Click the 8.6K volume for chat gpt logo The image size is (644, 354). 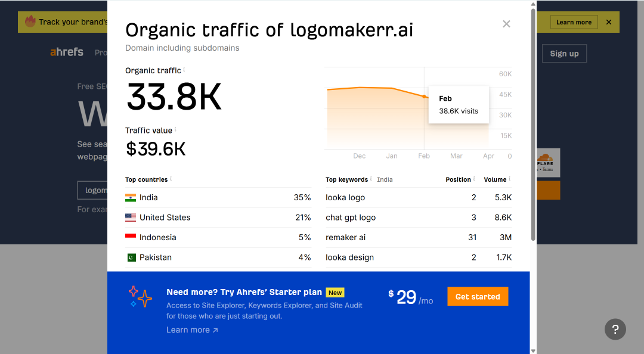click(x=503, y=218)
